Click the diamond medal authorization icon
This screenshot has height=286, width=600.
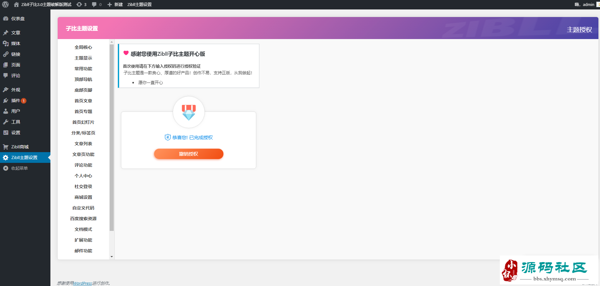(x=189, y=112)
